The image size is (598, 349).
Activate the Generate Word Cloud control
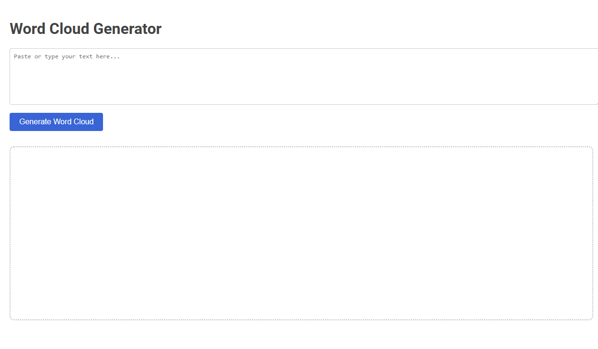56,121
